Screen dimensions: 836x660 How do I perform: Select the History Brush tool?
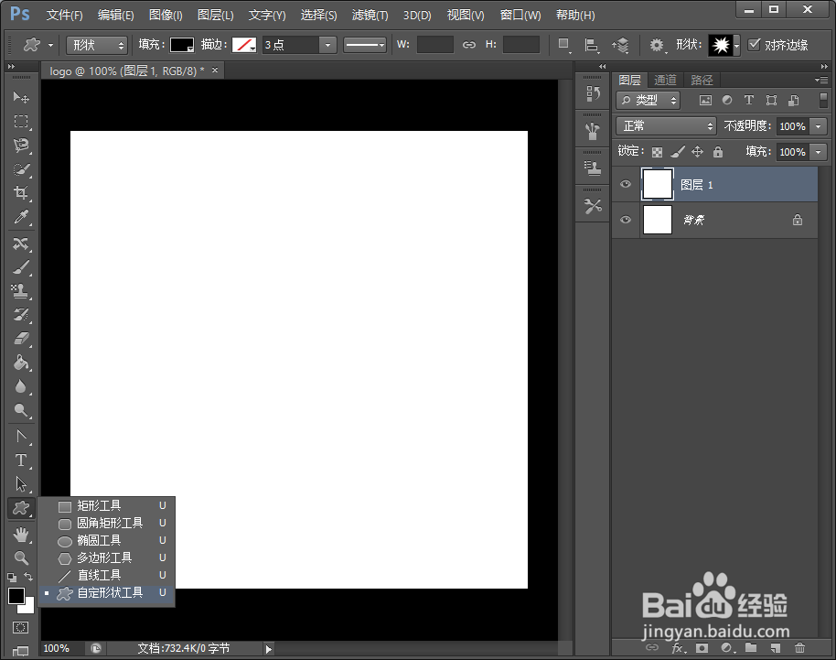pyautogui.click(x=21, y=315)
